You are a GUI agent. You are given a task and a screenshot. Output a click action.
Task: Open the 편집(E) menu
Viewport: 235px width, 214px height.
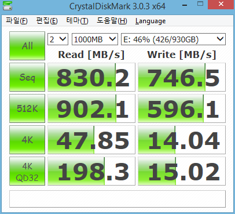pyautogui.click(x=47, y=21)
